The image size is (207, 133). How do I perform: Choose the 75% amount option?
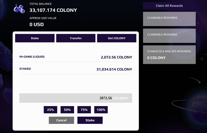(84, 110)
